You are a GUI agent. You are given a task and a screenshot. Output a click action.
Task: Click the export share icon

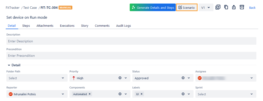234,7
